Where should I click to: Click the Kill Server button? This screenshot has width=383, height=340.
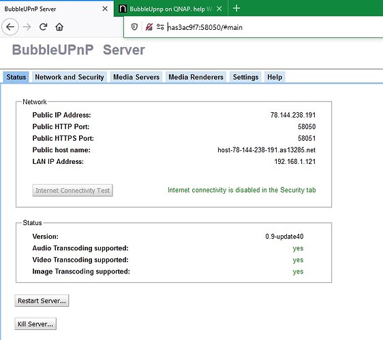(35, 324)
